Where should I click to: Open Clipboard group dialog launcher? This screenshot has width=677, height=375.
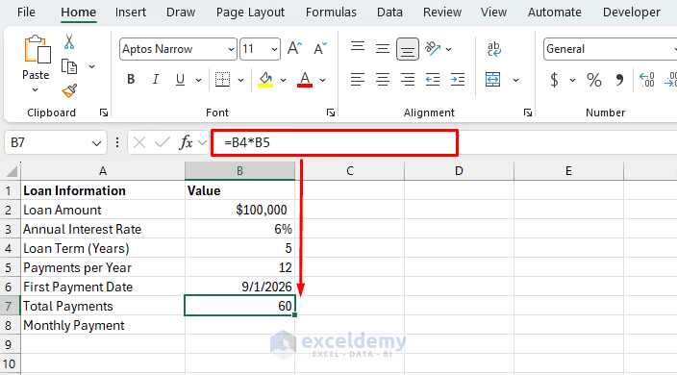pyautogui.click(x=104, y=112)
